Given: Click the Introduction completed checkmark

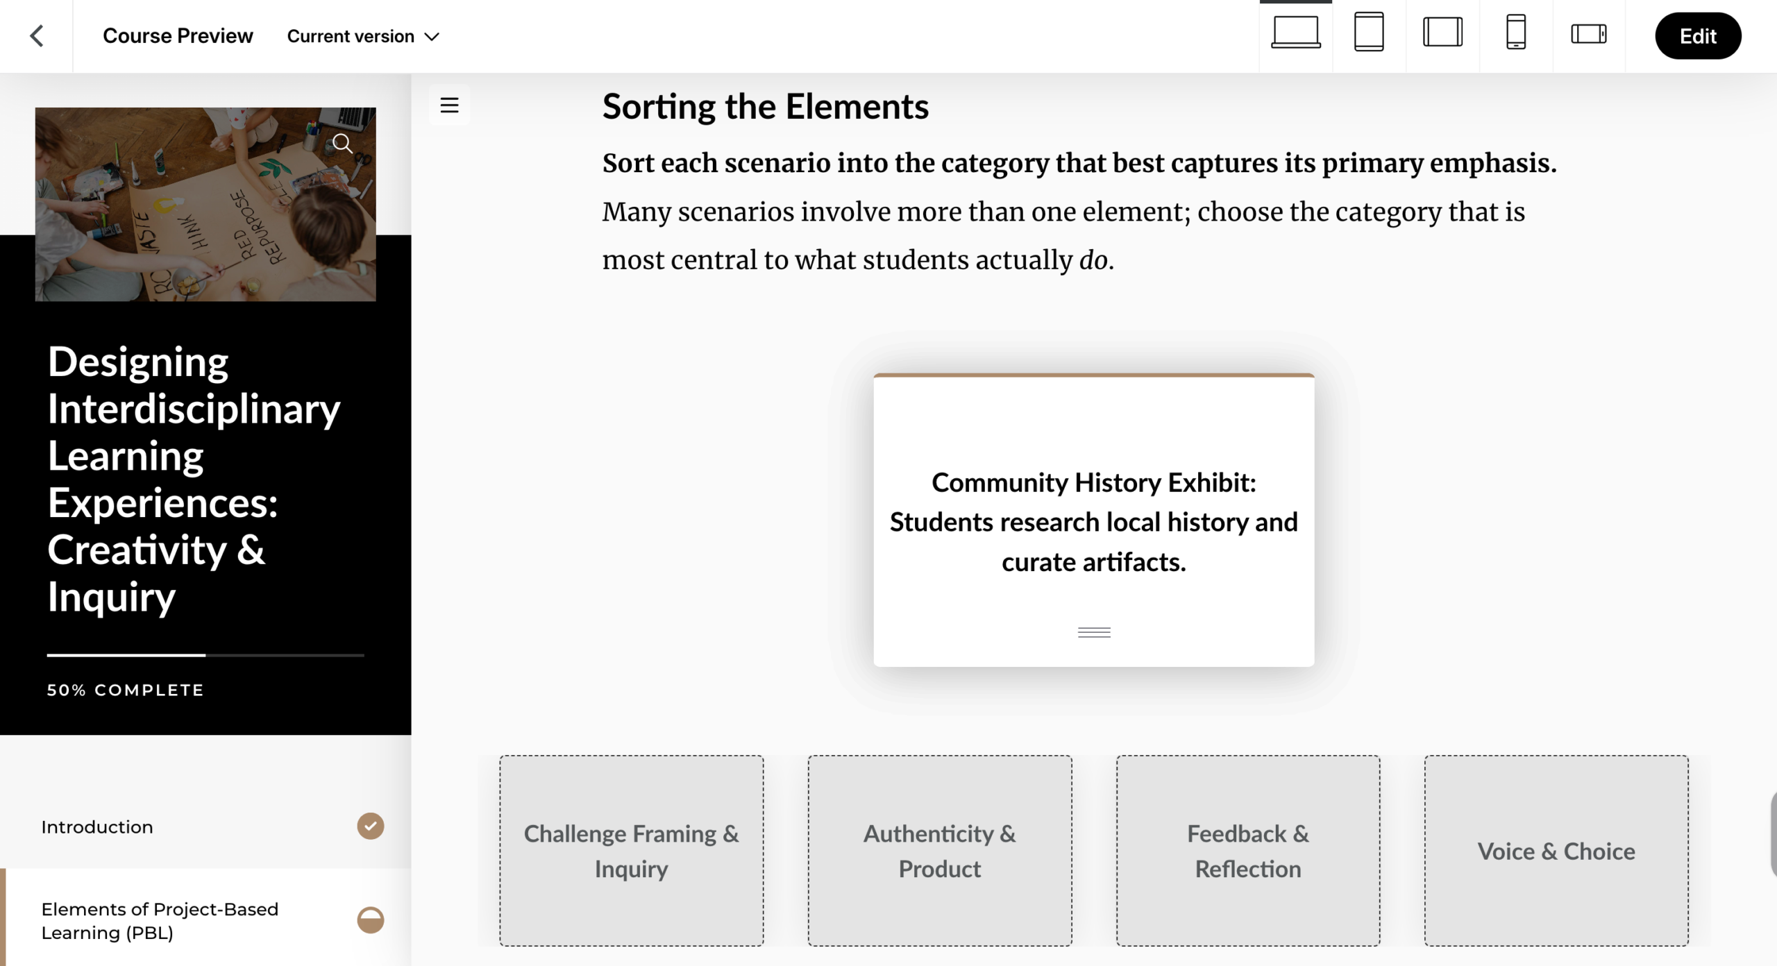Looking at the screenshot, I should pyautogui.click(x=370, y=827).
